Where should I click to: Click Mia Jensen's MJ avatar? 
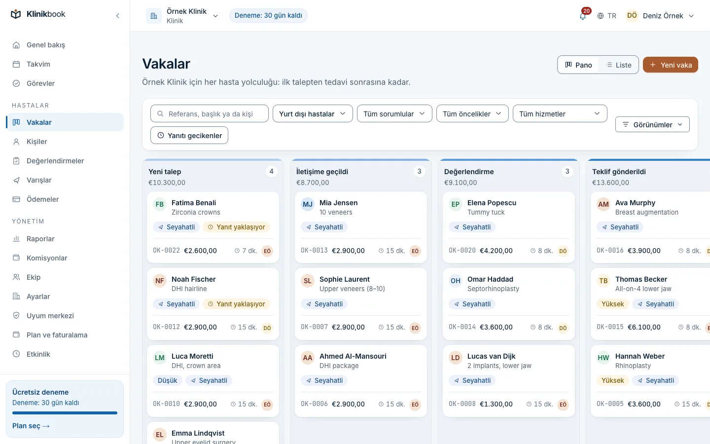tap(308, 204)
